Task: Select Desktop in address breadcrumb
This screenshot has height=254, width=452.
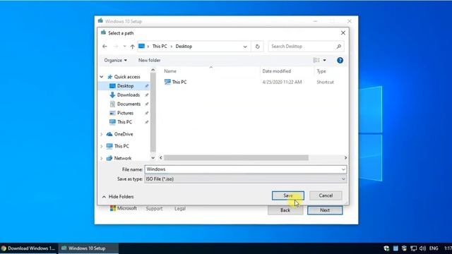Action: (x=184, y=47)
